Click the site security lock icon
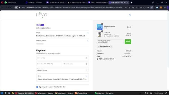Screen dimensions: 169x95 pyautogui.click(x=20, y=8)
